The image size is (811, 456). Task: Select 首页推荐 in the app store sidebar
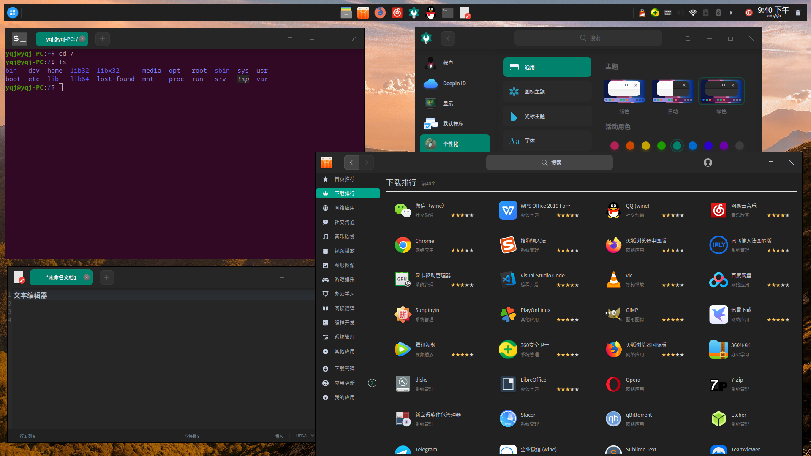[348, 179]
